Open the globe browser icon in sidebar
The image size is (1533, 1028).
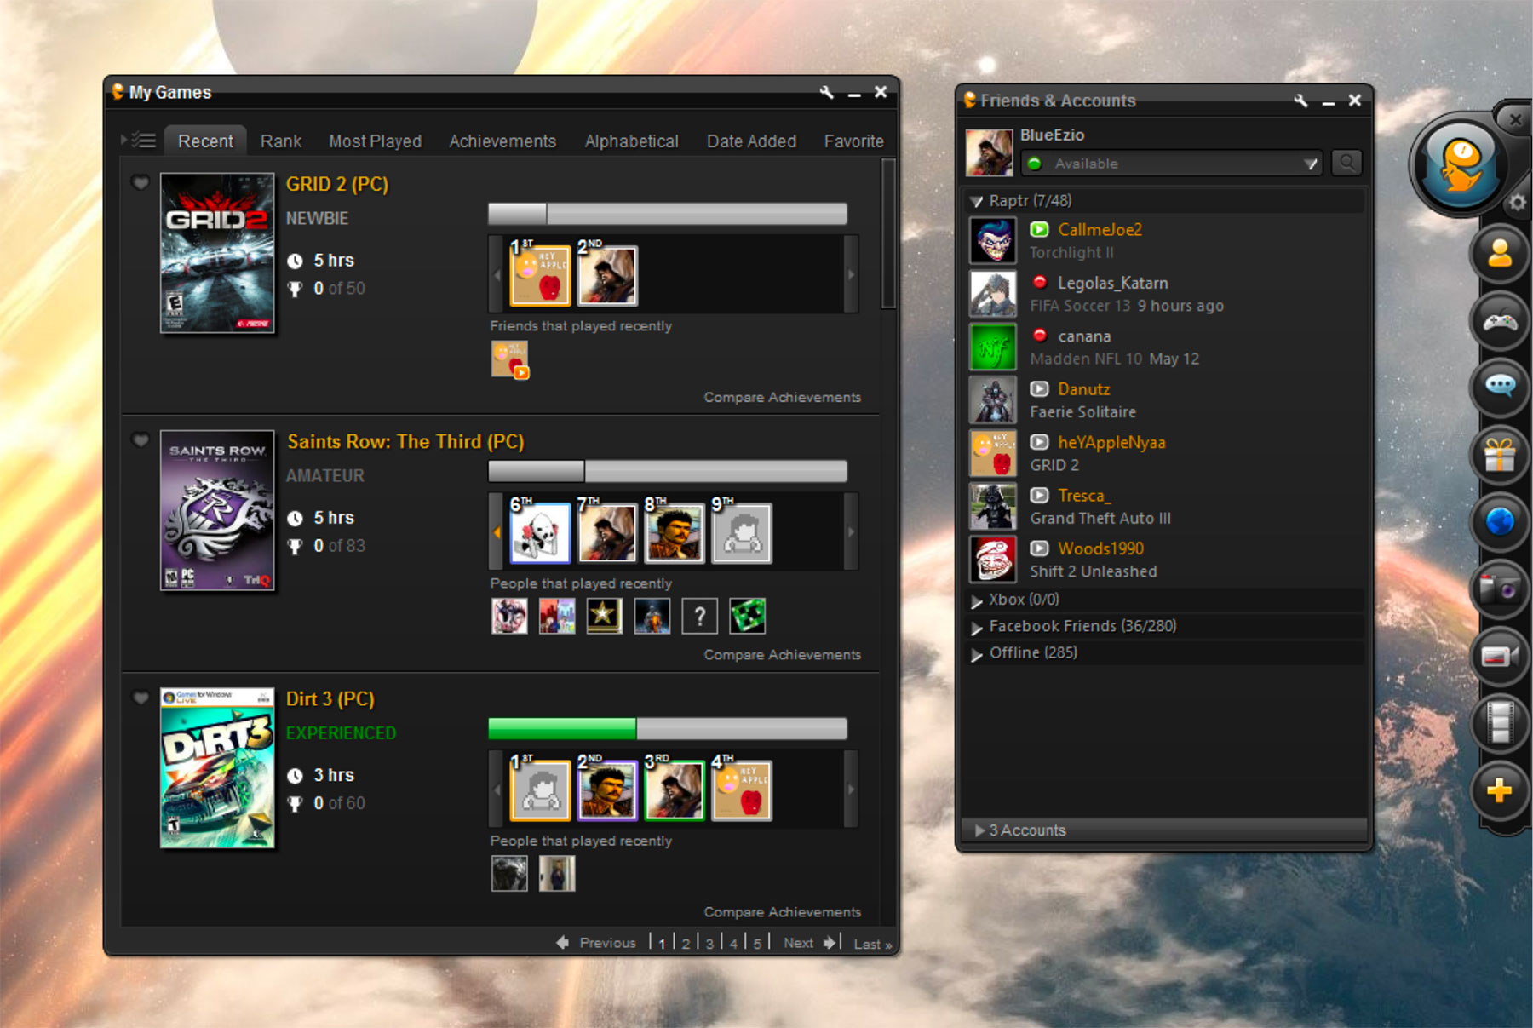(1500, 520)
